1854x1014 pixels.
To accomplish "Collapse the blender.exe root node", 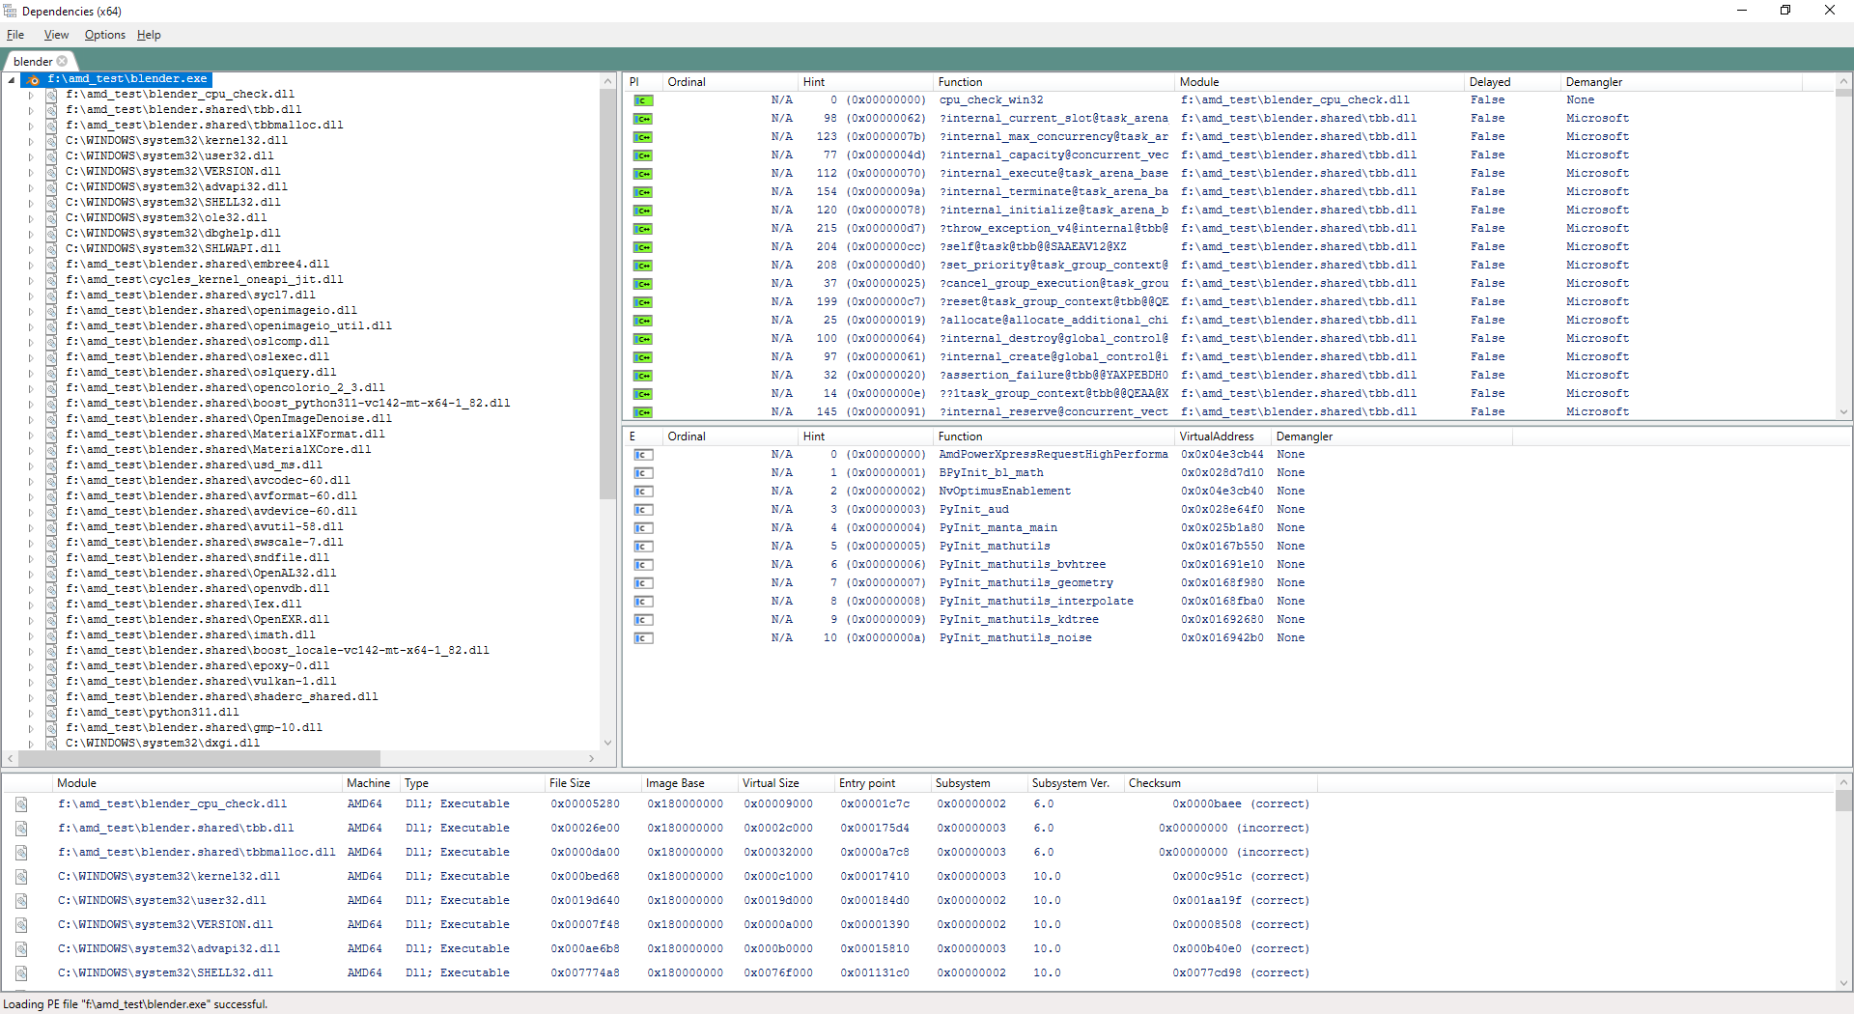I will pyautogui.click(x=12, y=80).
